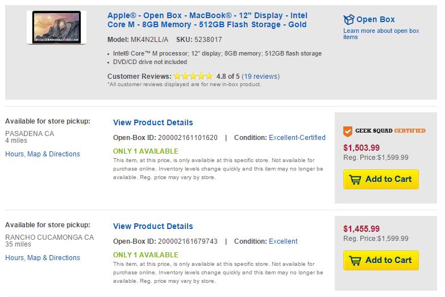445x297 pixels.
Task: View Product Details for Pasadena listing
Action: 153,122
